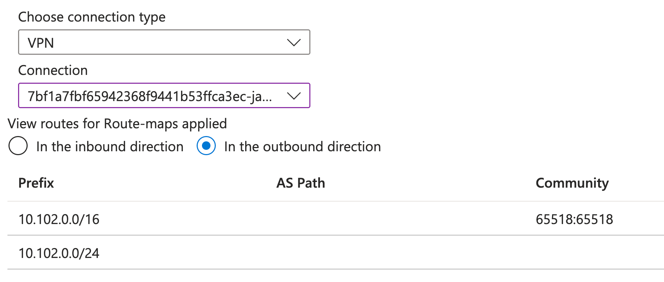Click the chevron arrow in Connection dropdown
Image resolution: width=664 pixels, height=282 pixels.
point(293,96)
